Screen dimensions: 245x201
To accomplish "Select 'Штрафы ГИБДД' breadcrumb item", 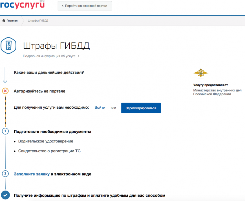I will (x=38, y=21).
